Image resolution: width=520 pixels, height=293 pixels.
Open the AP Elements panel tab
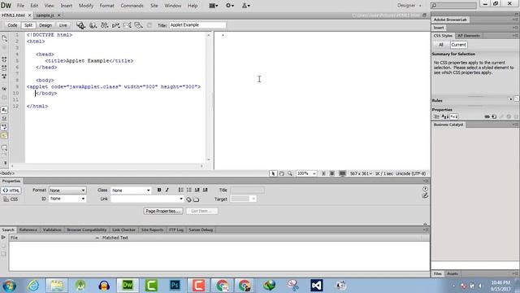469,36
